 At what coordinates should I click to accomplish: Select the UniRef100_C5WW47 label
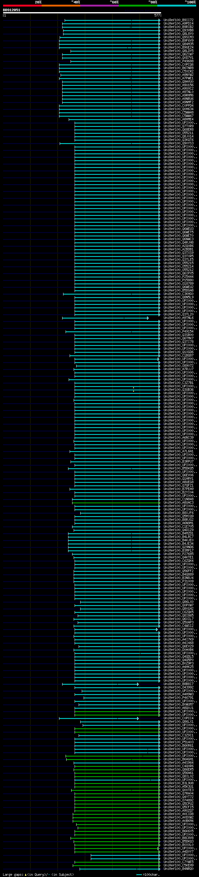pos(178,116)
